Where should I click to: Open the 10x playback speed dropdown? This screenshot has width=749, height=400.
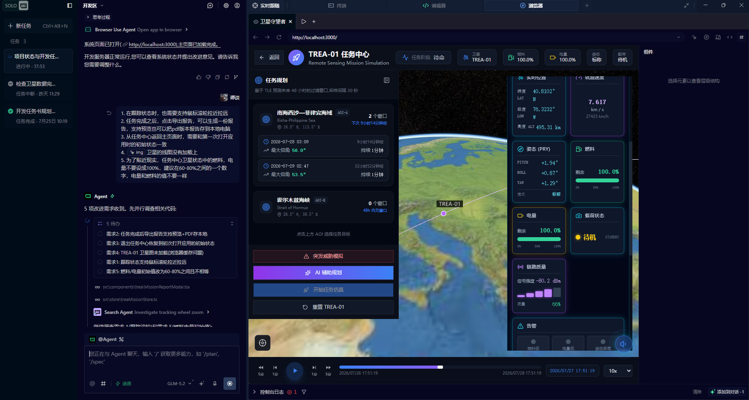[x=618, y=371]
